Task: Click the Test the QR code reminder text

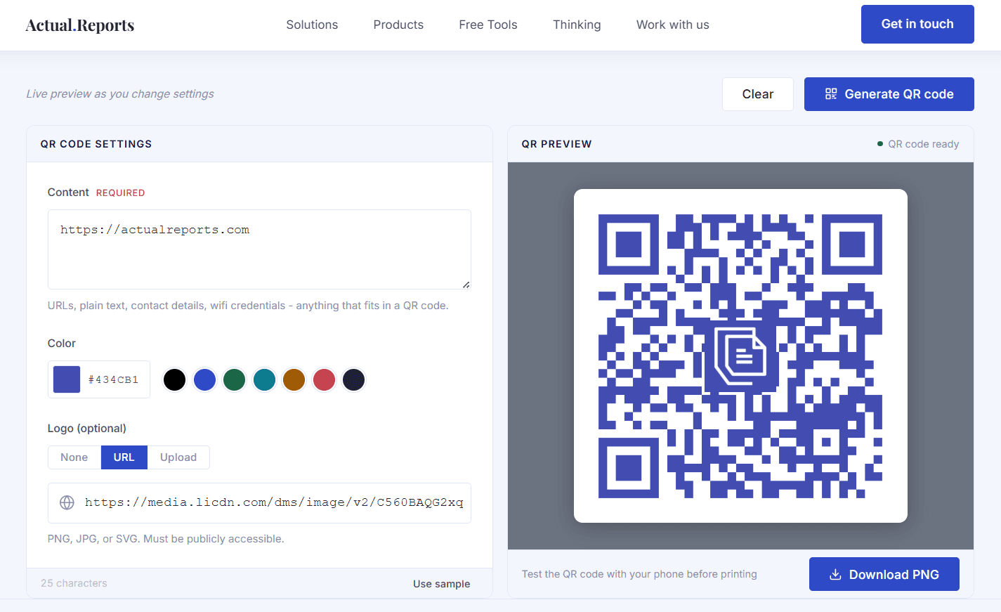Action: tap(639, 574)
